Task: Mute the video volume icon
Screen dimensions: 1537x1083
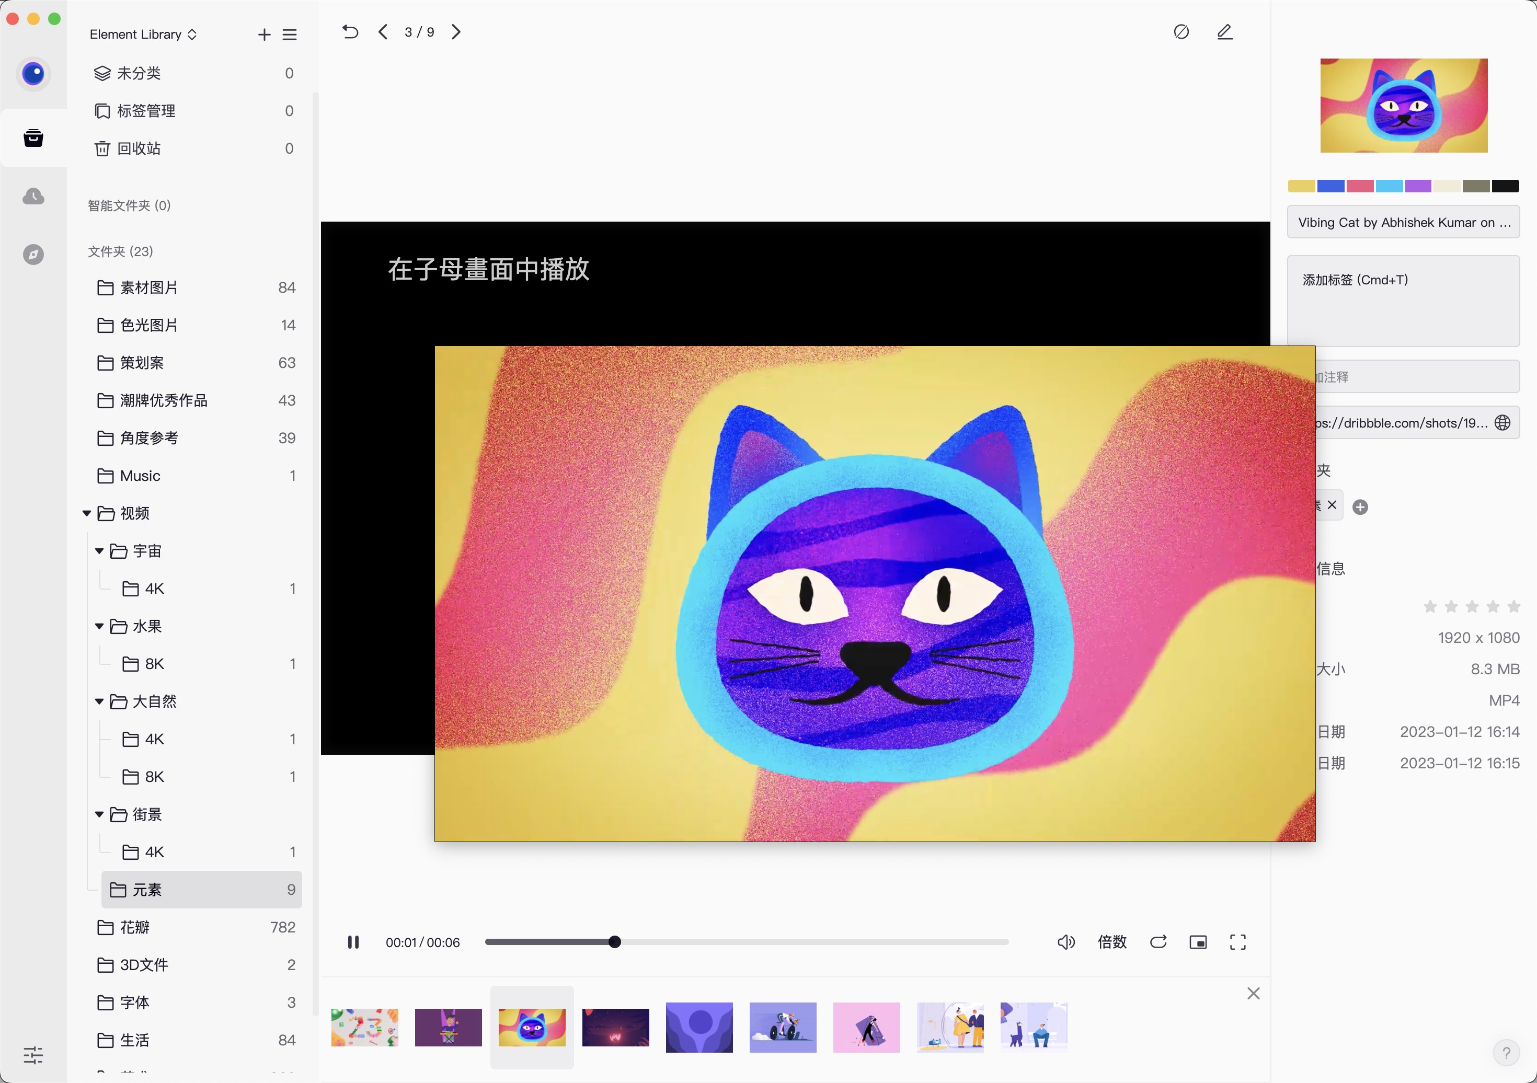Action: 1066,942
